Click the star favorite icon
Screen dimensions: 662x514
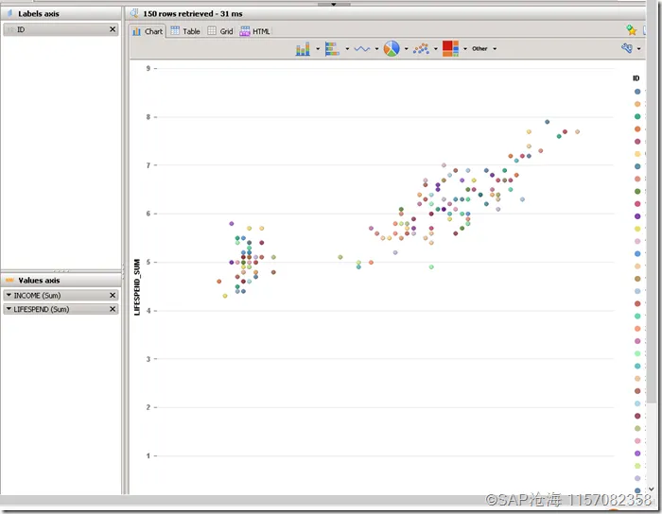(632, 30)
